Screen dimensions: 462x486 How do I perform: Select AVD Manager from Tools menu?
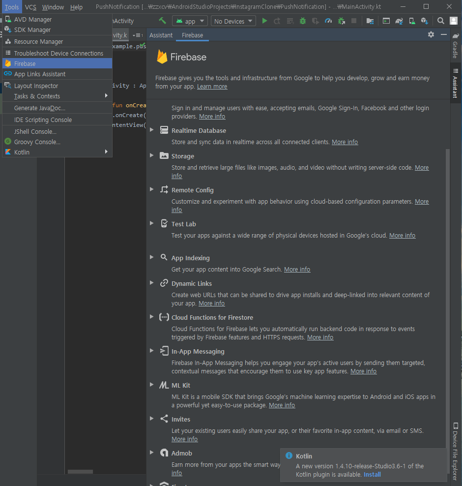tap(58, 19)
